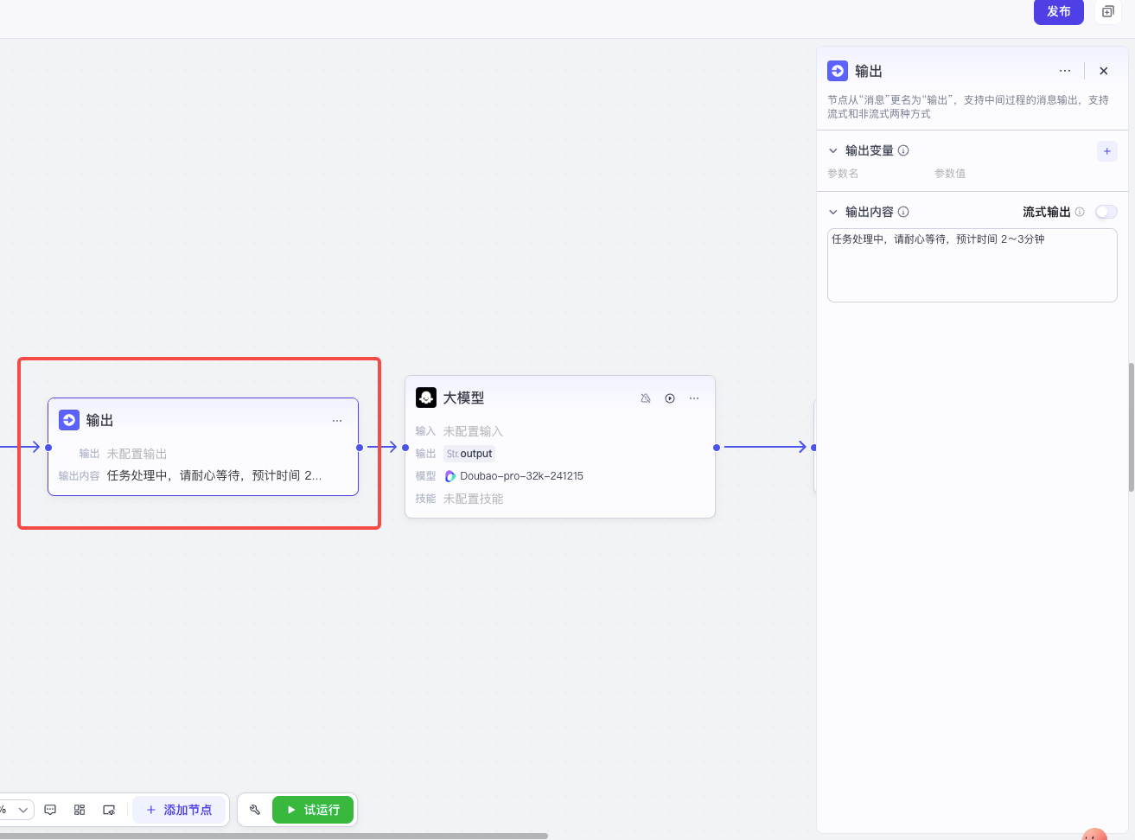Click the screen-with-pen toolbar icon

pos(109,810)
